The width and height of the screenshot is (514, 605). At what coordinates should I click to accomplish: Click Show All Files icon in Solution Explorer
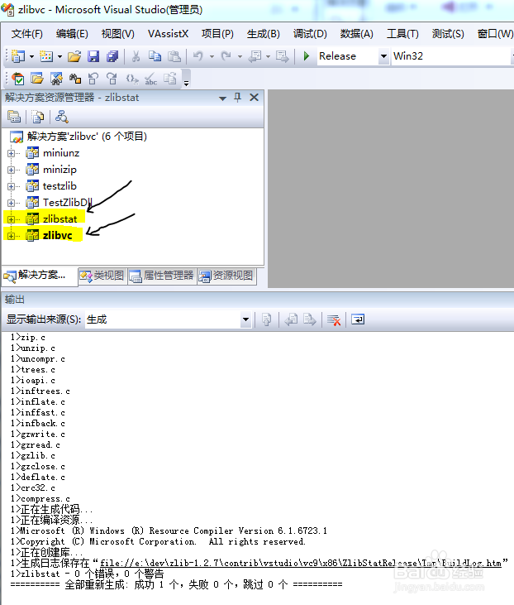[x=38, y=117]
